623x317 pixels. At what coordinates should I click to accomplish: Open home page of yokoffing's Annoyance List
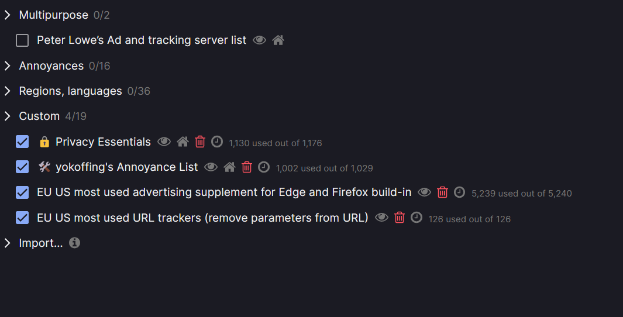point(229,167)
